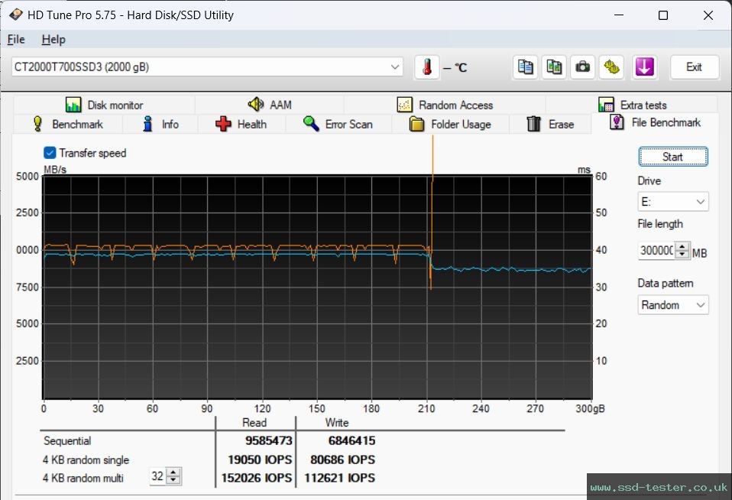732x500 pixels.
Task: Decrease 4 KB random multi queue depth
Action: [173, 480]
